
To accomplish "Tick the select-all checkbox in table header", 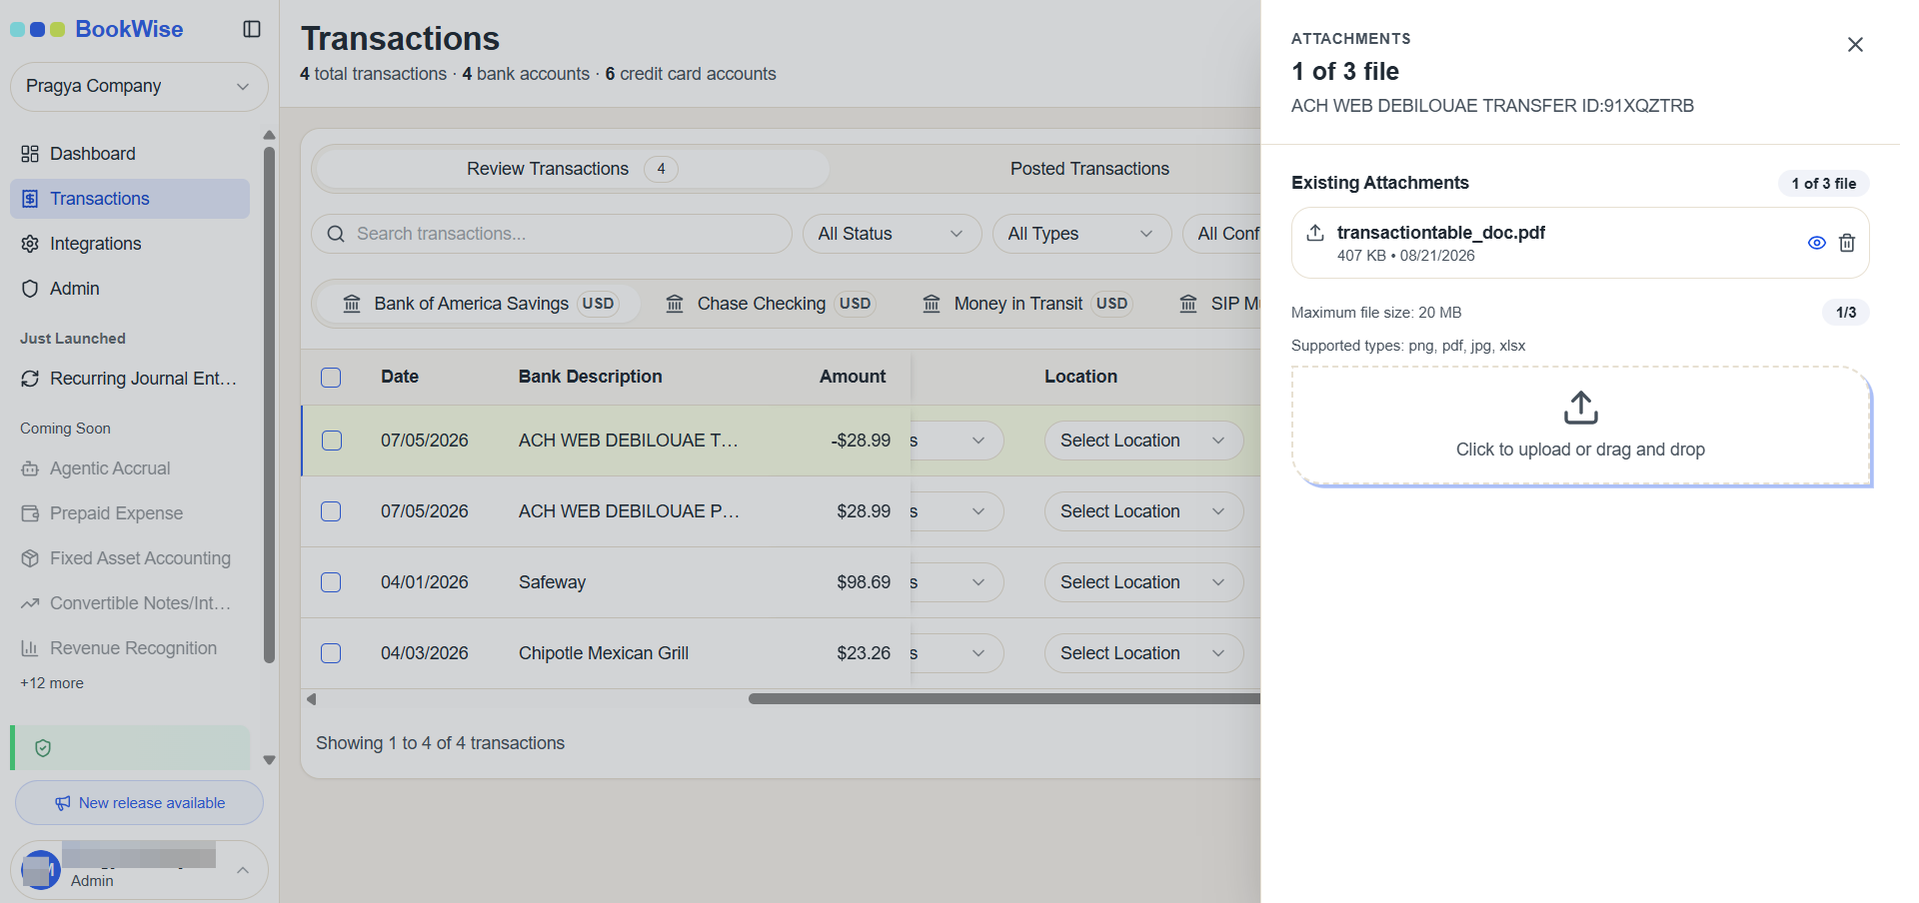I will pos(331,378).
